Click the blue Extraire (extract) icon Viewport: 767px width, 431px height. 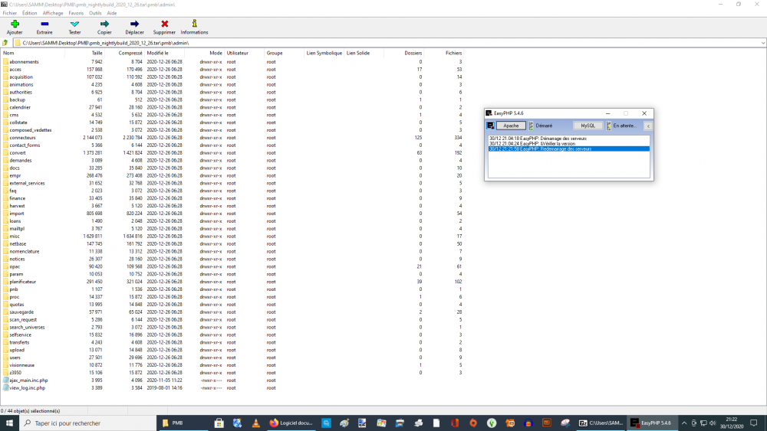tap(44, 24)
